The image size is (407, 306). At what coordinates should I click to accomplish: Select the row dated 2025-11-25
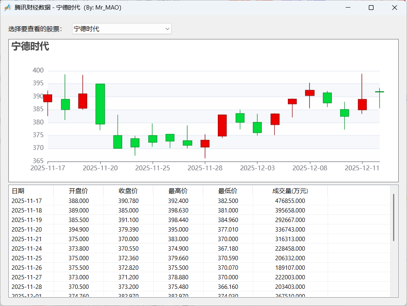159,258
